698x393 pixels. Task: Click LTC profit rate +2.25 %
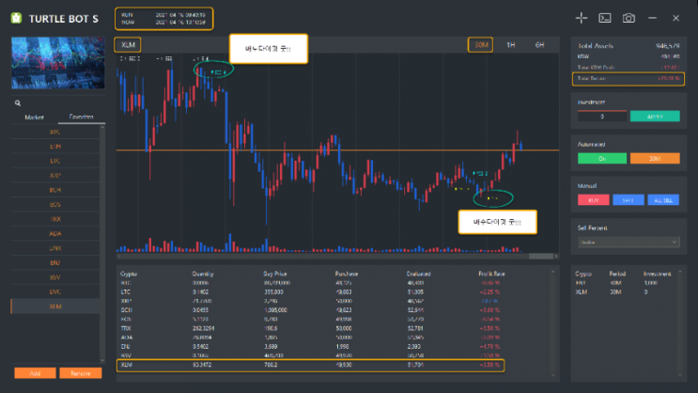coord(489,291)
